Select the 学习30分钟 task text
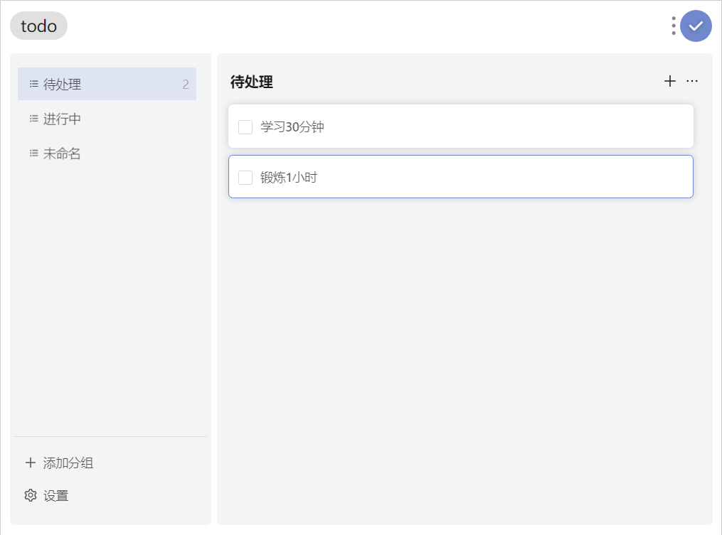Image resolution: width=722 pixels, height=535 pixels. pyautogui.click(x=292, y=127)
